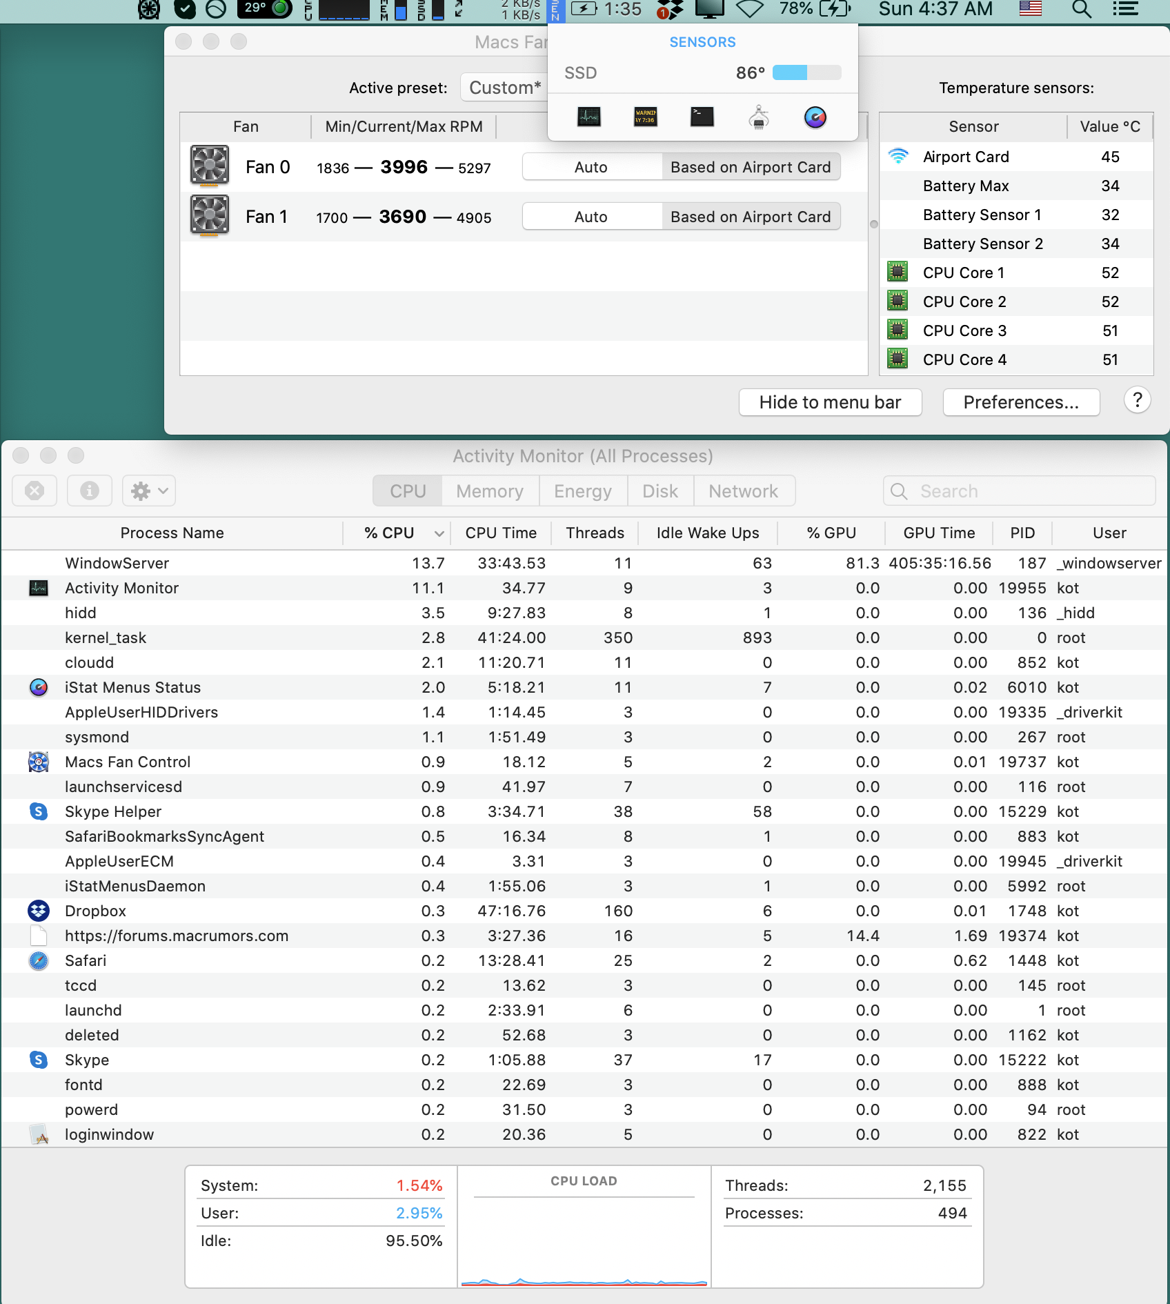Set Fan 0 to Based on Airport Card
Screen dimensions: 1170x1304
pos(751,167)
